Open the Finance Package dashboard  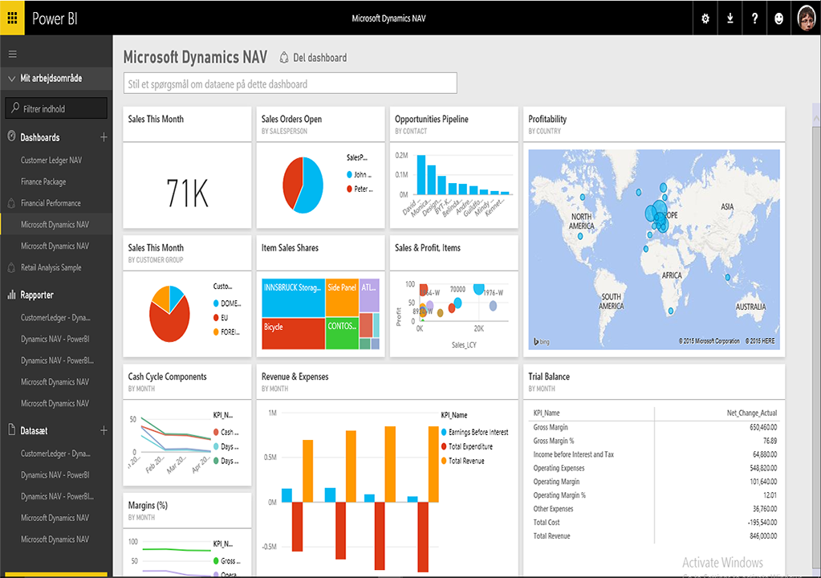[43, 181]
